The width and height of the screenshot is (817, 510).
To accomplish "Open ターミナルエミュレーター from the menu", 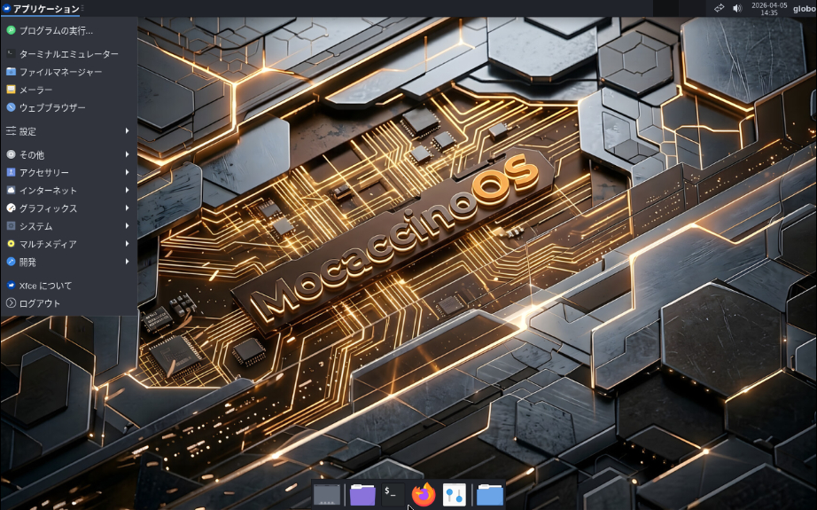I will (67, 54).
